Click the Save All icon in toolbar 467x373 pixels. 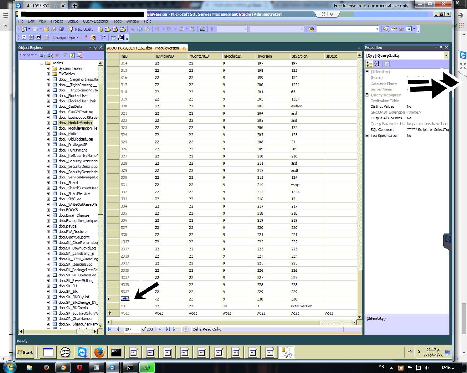61,29
